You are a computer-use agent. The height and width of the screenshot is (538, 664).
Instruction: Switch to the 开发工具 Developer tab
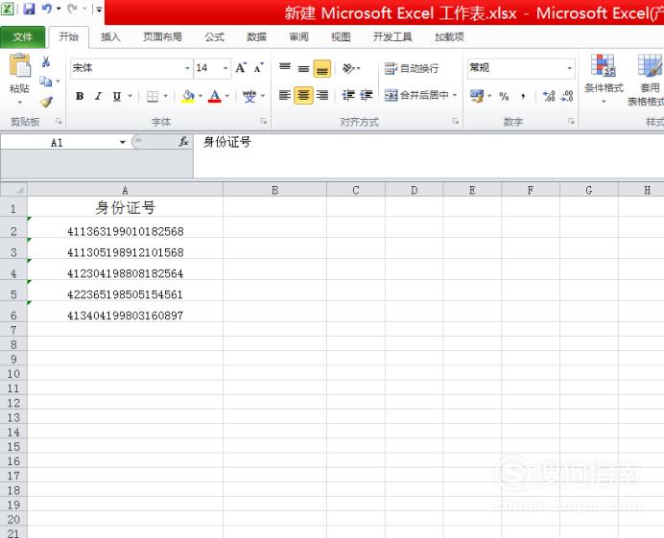[x=392, y=36]
